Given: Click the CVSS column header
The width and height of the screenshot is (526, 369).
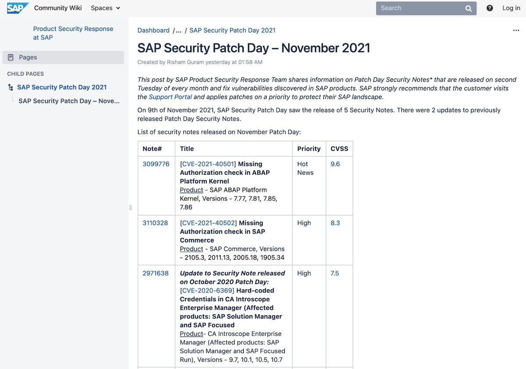Looking at the screenshot, I should tap(339, 149).
